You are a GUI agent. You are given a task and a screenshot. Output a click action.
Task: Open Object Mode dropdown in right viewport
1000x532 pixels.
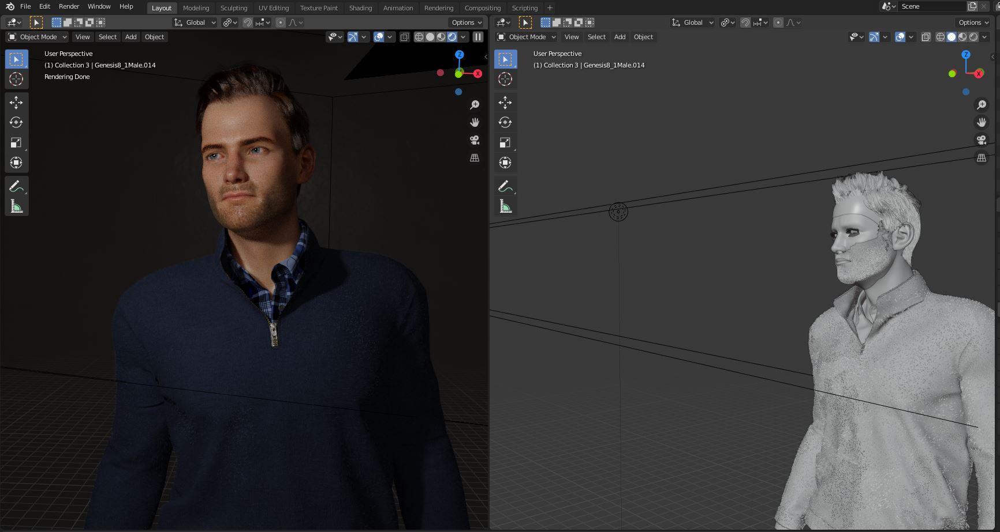point(527,37)
